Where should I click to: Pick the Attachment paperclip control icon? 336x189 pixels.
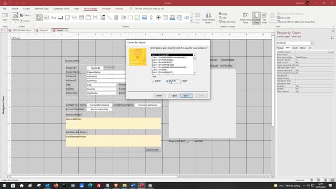pyautogui.click(x=151, y=17)
